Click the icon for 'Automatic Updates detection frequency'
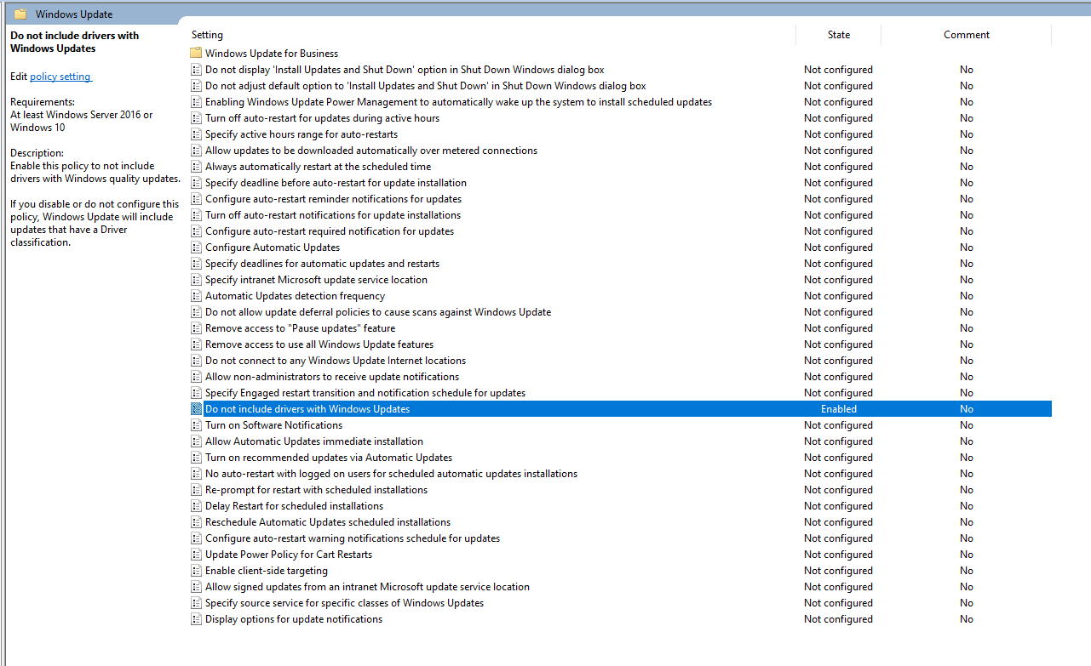The width and height of the screenshot is (1091, 666). pyautogui.click(x=196, y=296)
